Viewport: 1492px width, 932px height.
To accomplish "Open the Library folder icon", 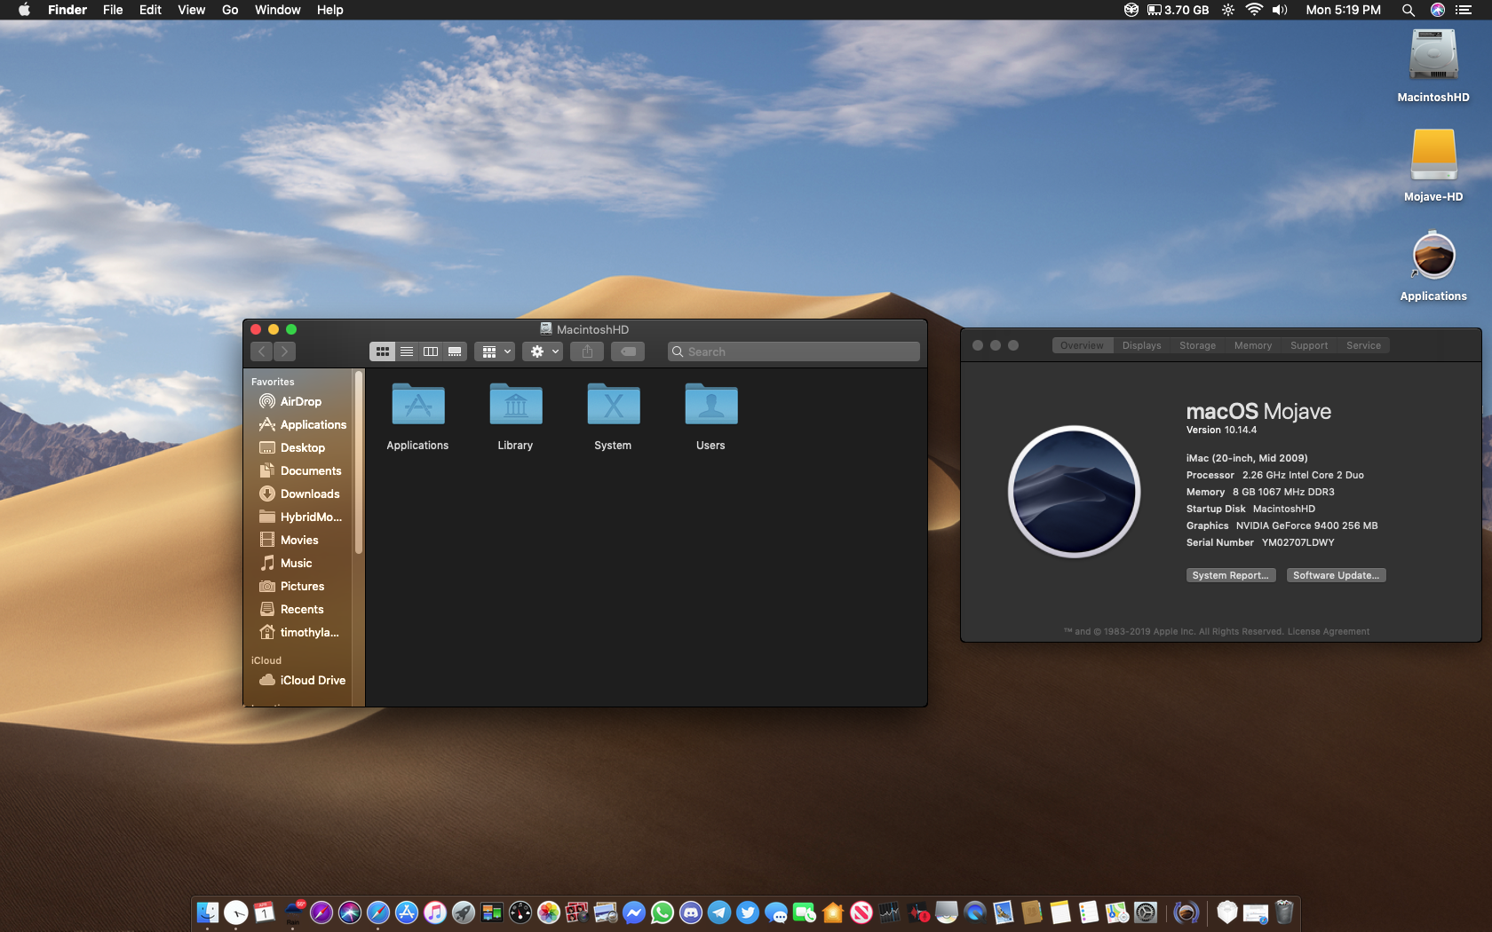I will (x=515, y=405).
